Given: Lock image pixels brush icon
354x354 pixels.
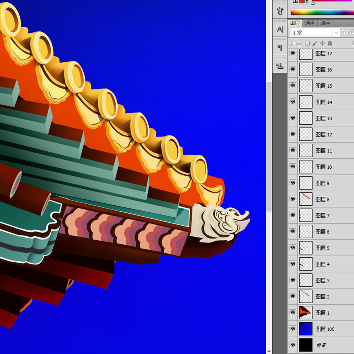Looking at the screenshot, I should pos(315,43).
